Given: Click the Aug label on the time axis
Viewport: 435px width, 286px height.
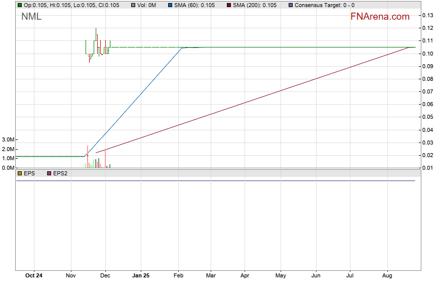Looking at the screenshot, I should pos(387,276).
